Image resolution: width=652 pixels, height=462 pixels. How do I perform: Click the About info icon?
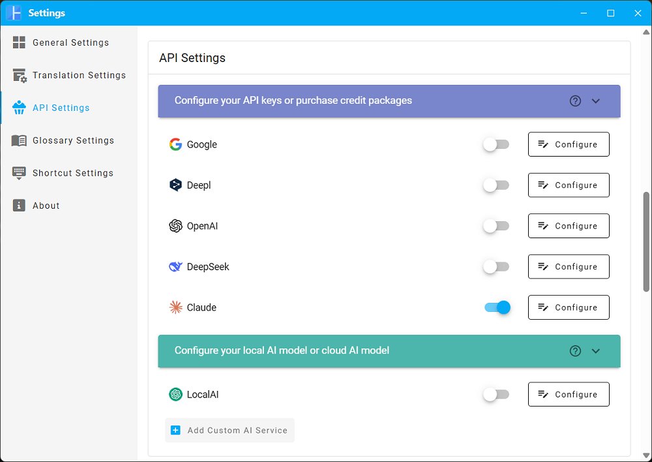(19, 206)
